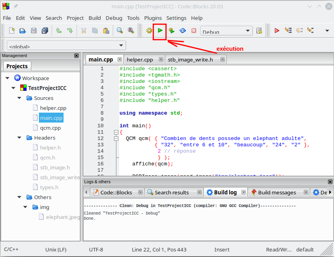
Task: Close the Logs & others panel
Action: click(330, 182)
